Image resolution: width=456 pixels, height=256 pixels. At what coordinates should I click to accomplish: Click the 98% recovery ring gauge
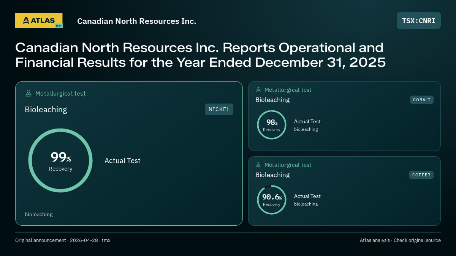[272, 125]
